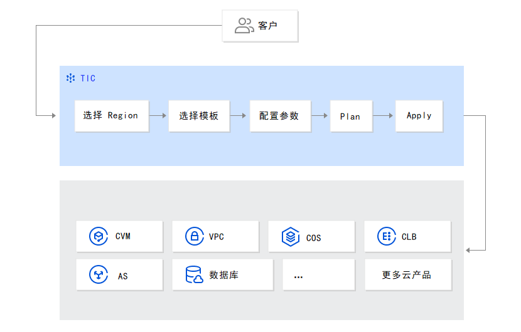Select the CVM cube icon

coord(99,236)
